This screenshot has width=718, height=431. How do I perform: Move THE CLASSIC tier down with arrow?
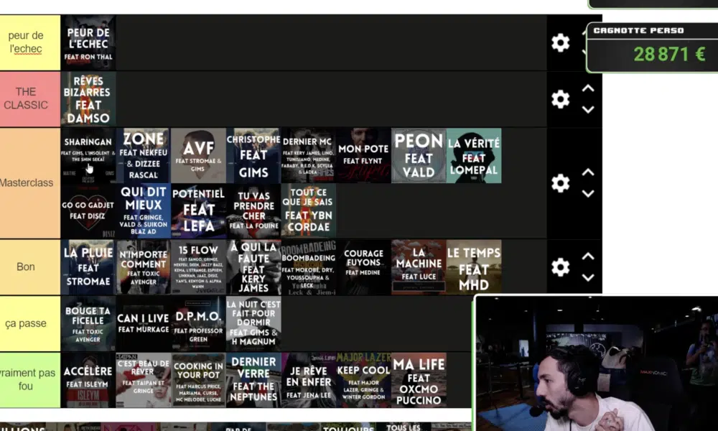(588, 110)
